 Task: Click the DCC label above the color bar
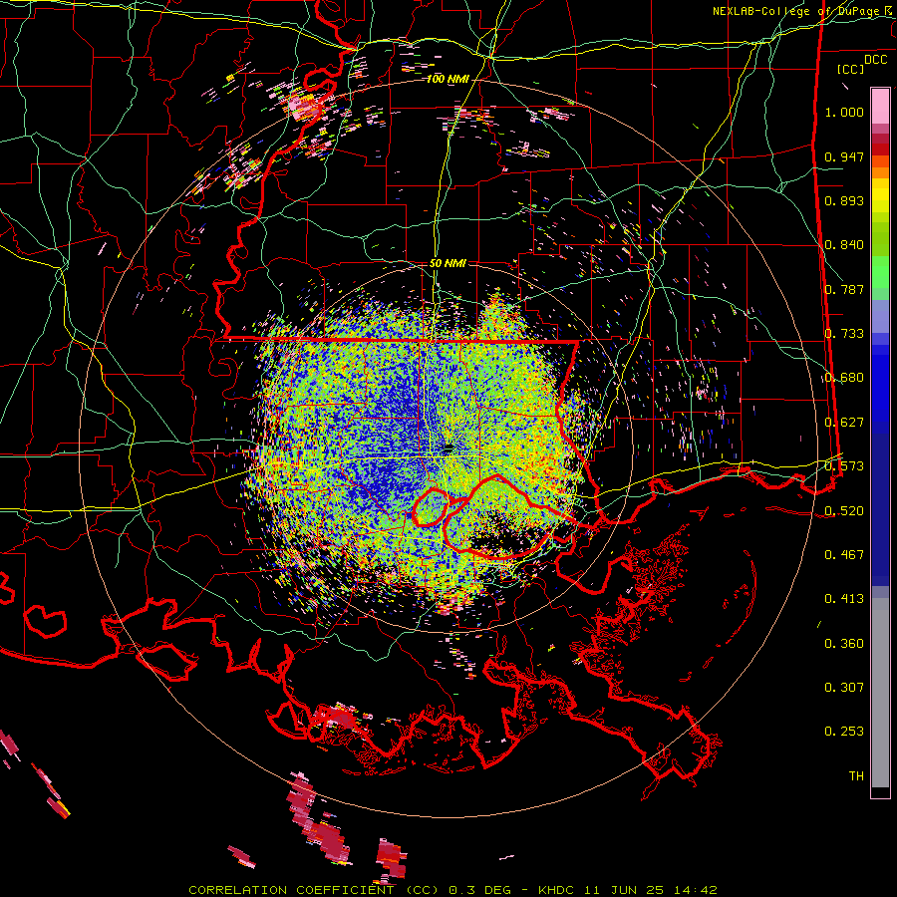pos(875,60)
